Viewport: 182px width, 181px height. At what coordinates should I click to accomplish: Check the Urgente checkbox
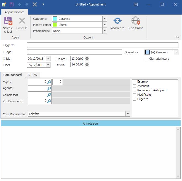pyautogui.click(x=134, y=99)
